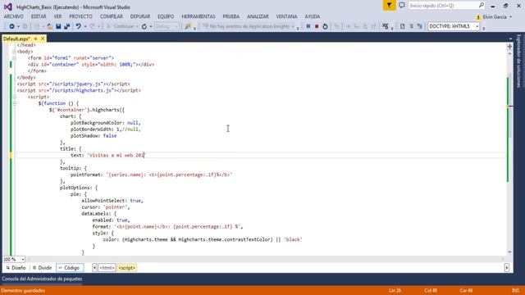Viewport: 525px width, 295px height.
Task: Restart debugging with the circular arrow icon
Action: (x=325, y=26)
